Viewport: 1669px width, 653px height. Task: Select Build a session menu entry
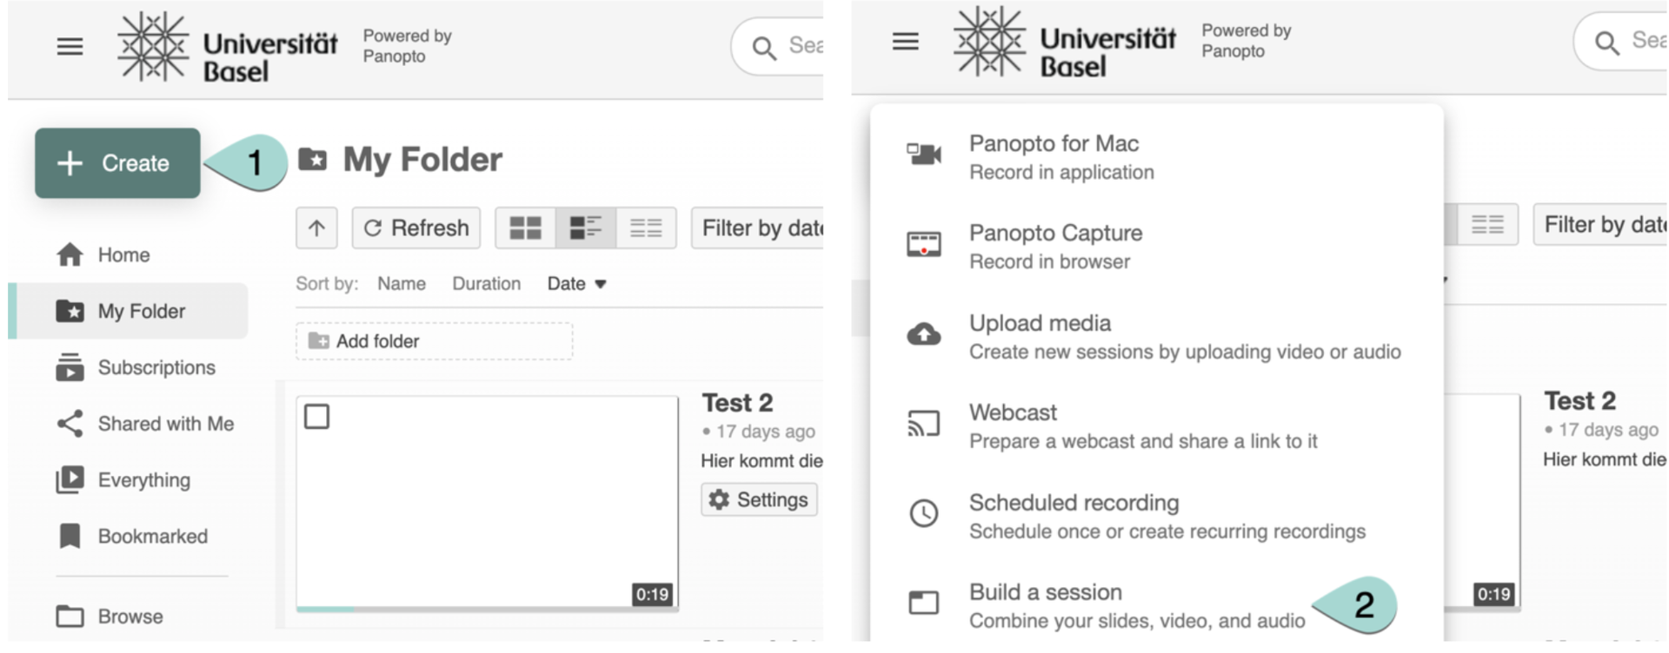click(1046, 604)
